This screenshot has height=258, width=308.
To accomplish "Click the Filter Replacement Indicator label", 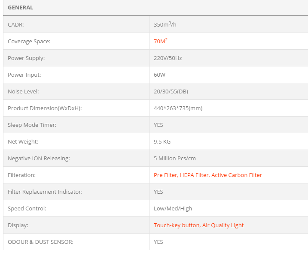I will 45,192.
